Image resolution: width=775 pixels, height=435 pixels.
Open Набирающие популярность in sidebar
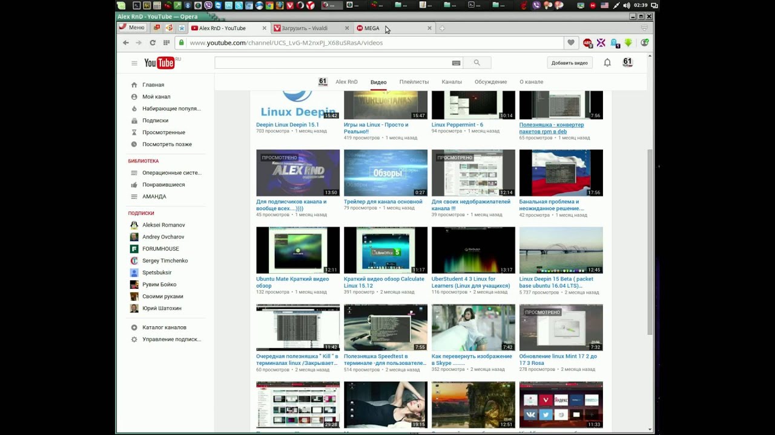pyautogui.click(x=171, y=109)
